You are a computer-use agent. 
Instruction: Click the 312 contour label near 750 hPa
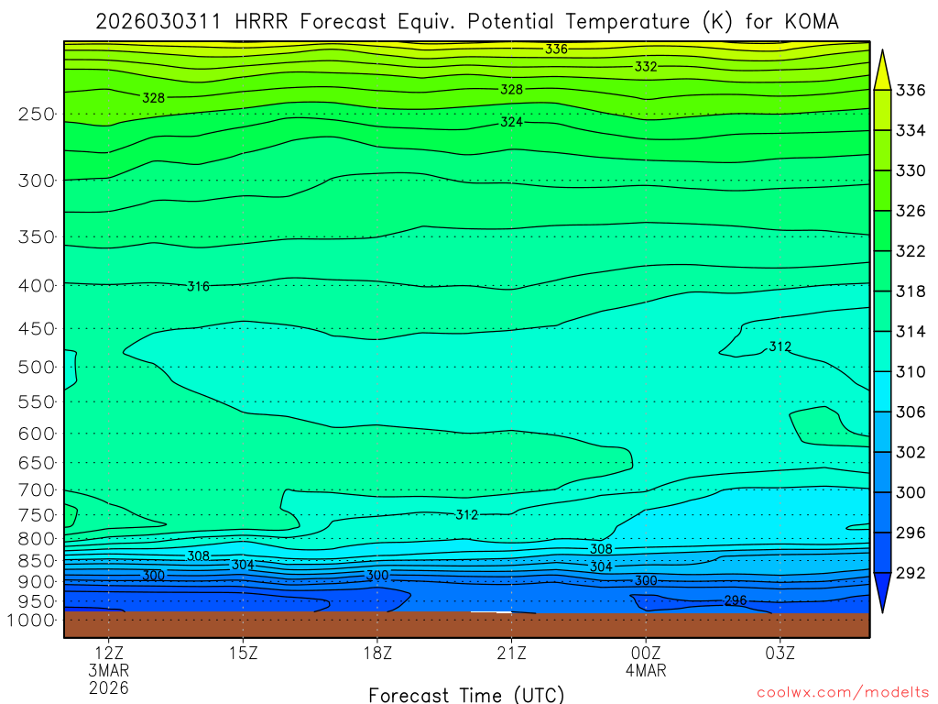[x=466, y=515]
